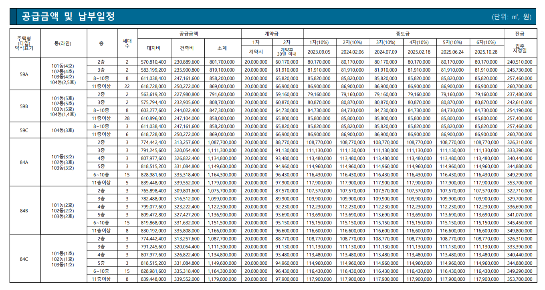
Task: Click the '세대수' column header
Action: [127, 43]
